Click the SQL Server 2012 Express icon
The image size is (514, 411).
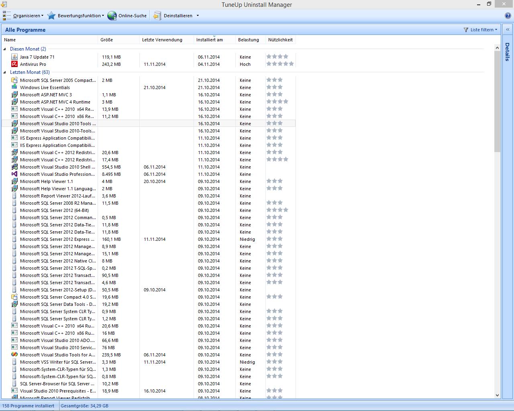point(14,239)
